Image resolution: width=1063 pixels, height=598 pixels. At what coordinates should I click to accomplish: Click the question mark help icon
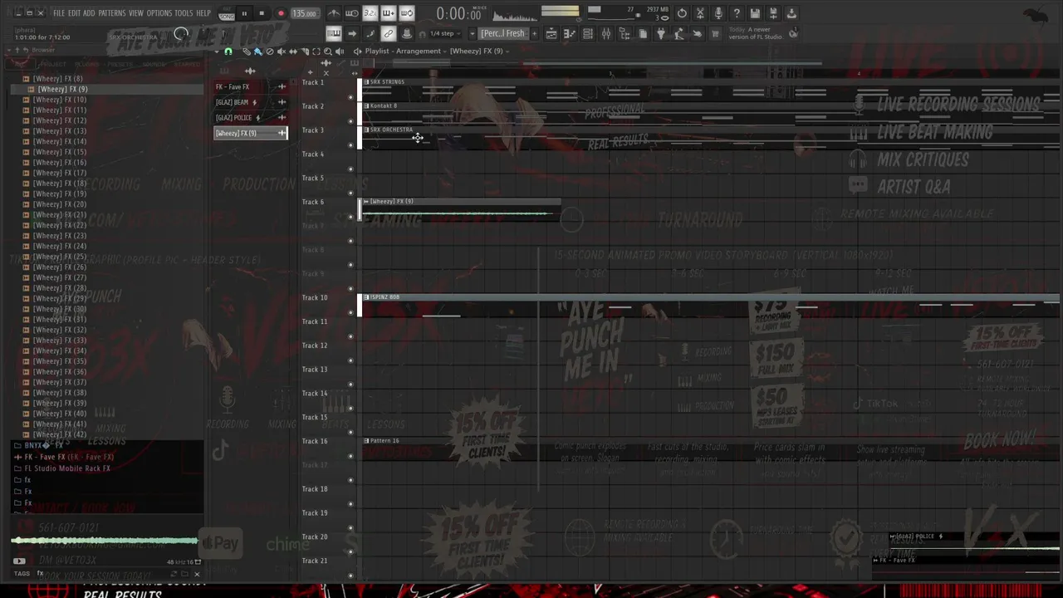[737, 13]
